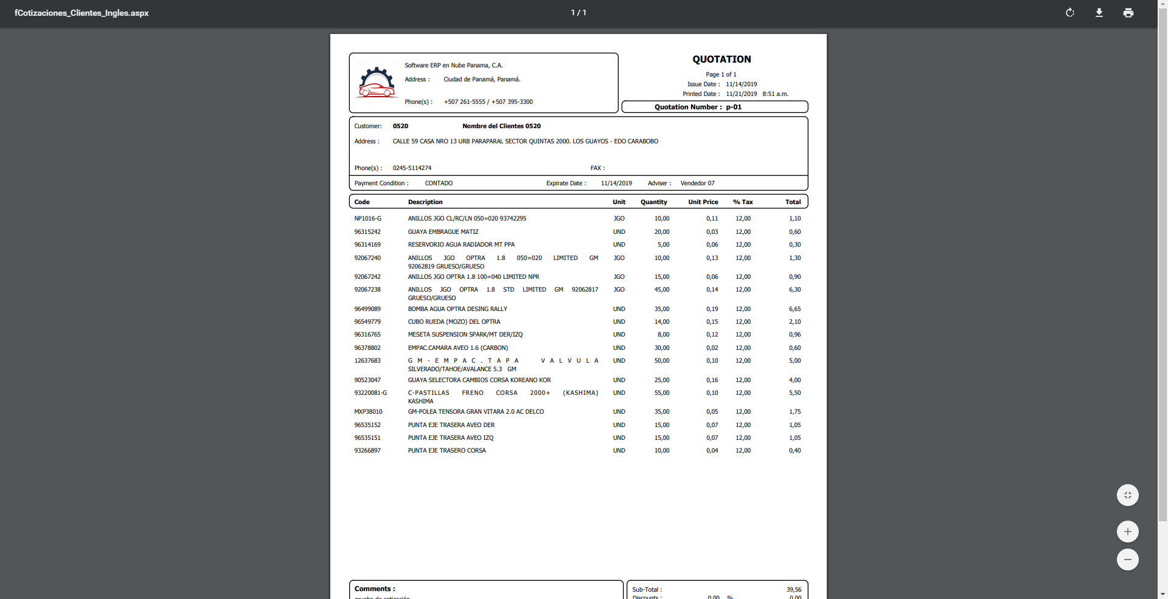The image size is (1168, 599).
Task: Click description RESERVORIO AGUA RADIADOR MT PPA
Action: coord(461,244)
